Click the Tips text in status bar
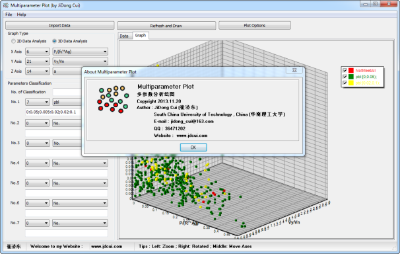Screen dimensions: 400x254 click(195, 246)
